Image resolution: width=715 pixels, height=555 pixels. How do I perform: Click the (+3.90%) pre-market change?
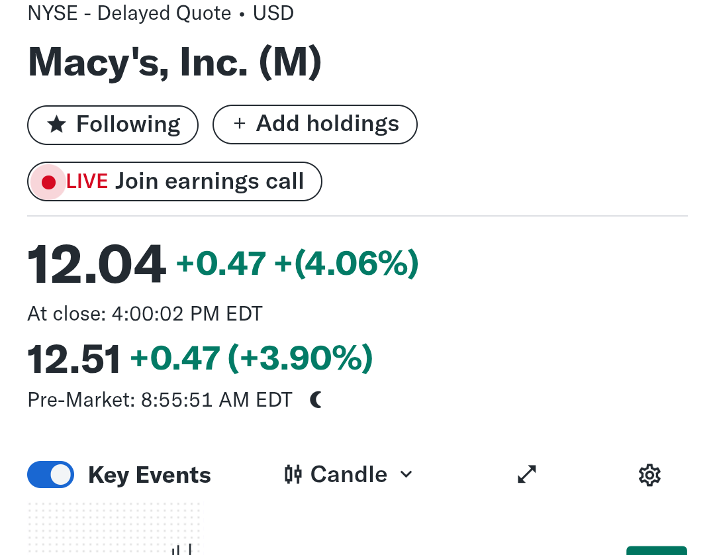point(300,358)
